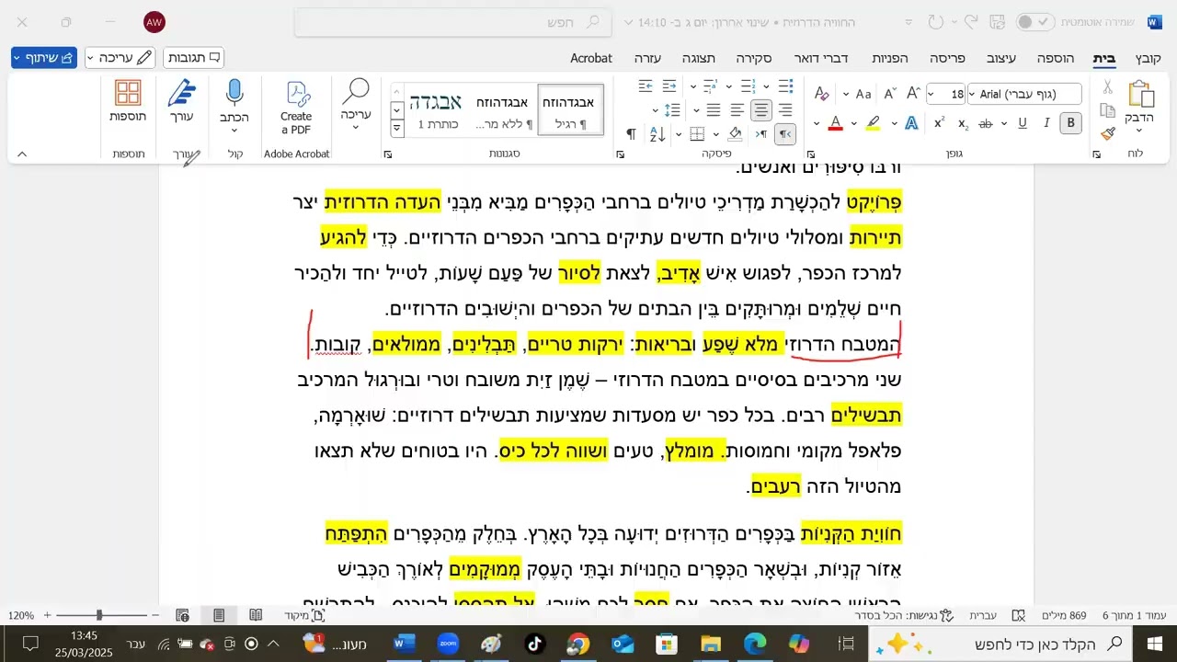Image resolution: width=1177 pixels, height=662 pixels.
Task: Toggle Superscript formatting
Action: click(x=939, y=123)
